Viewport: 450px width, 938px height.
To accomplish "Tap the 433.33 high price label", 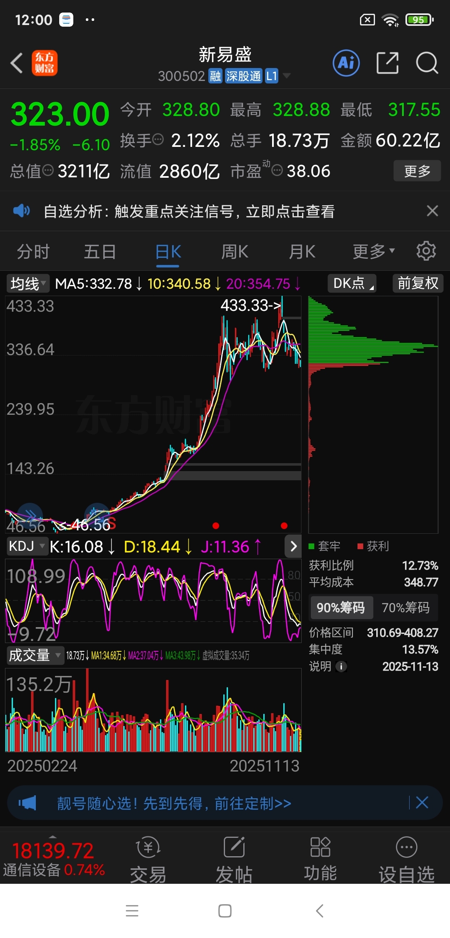I will pyautogui.click(x=251, y=305).
